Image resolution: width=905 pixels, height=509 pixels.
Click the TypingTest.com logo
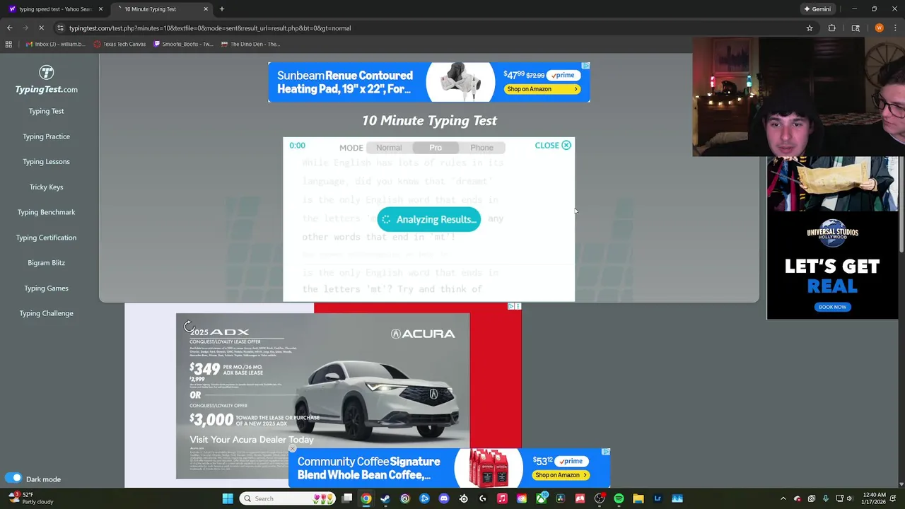[x=46, y=80]
